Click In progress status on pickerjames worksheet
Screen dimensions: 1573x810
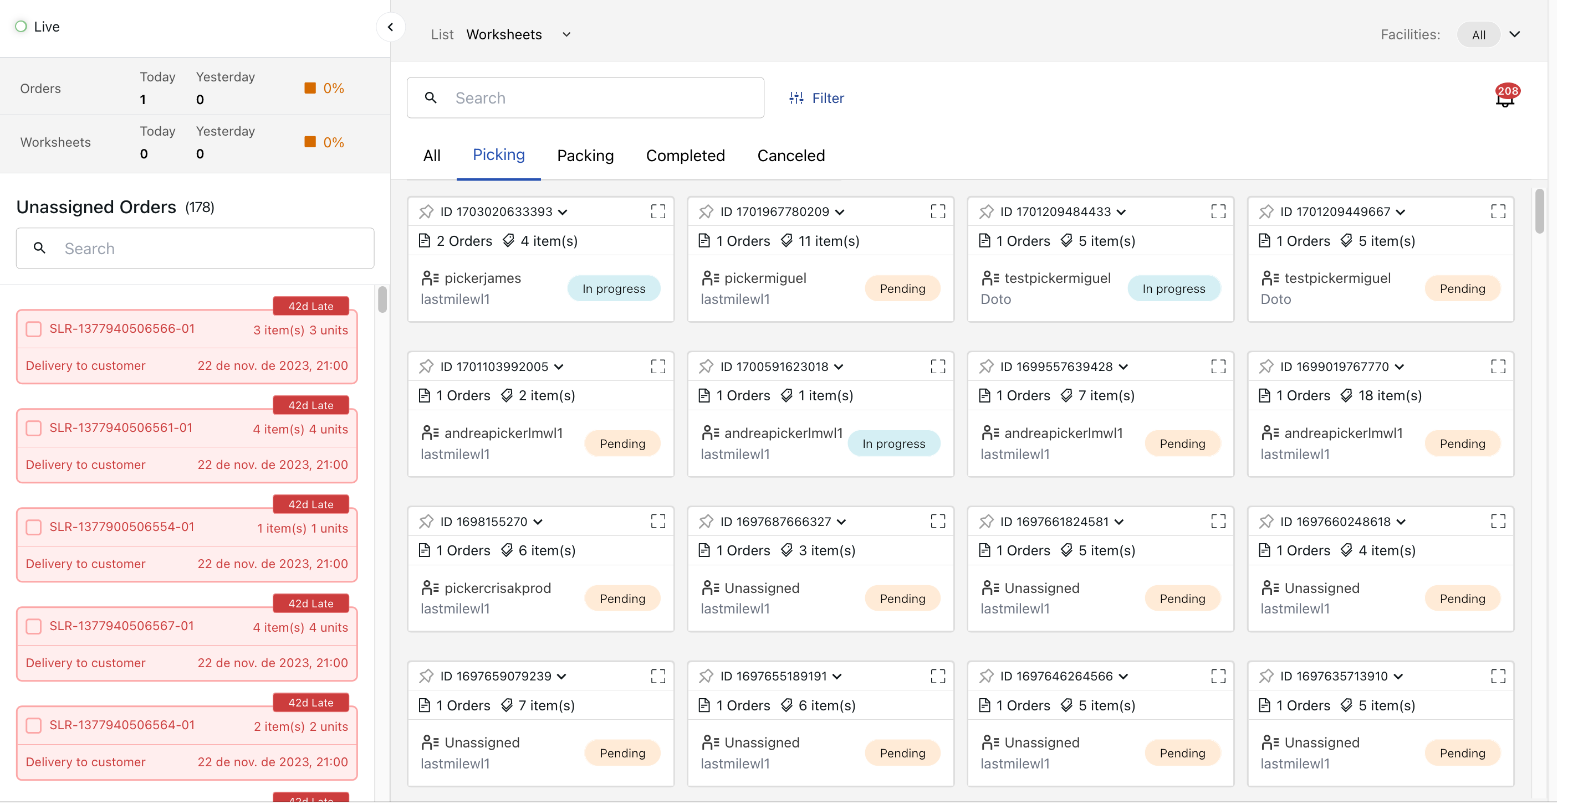click(x=613, y=288)
